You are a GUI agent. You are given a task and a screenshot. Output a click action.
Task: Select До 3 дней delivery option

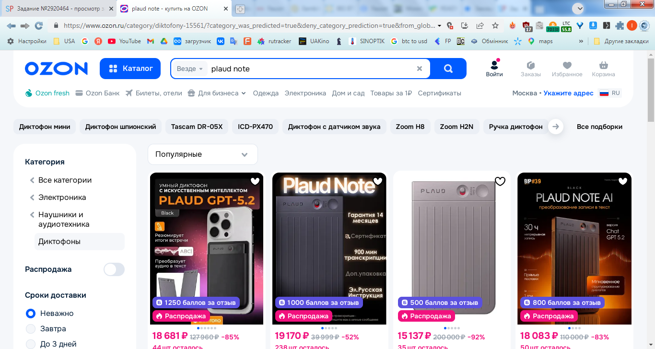coord(31,344)
